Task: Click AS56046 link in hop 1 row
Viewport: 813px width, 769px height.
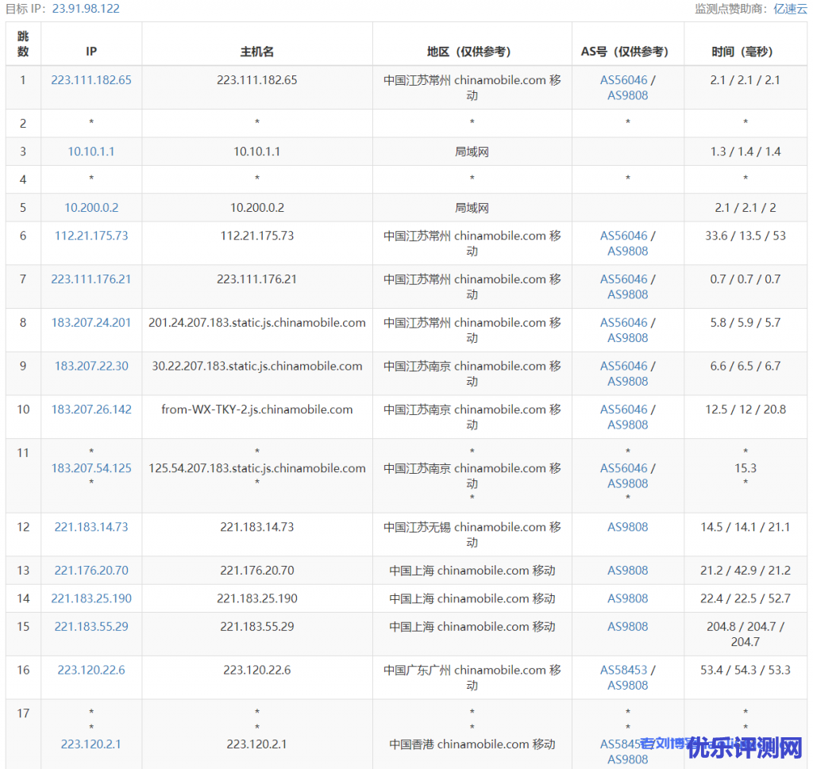Action: pos(623,80)
